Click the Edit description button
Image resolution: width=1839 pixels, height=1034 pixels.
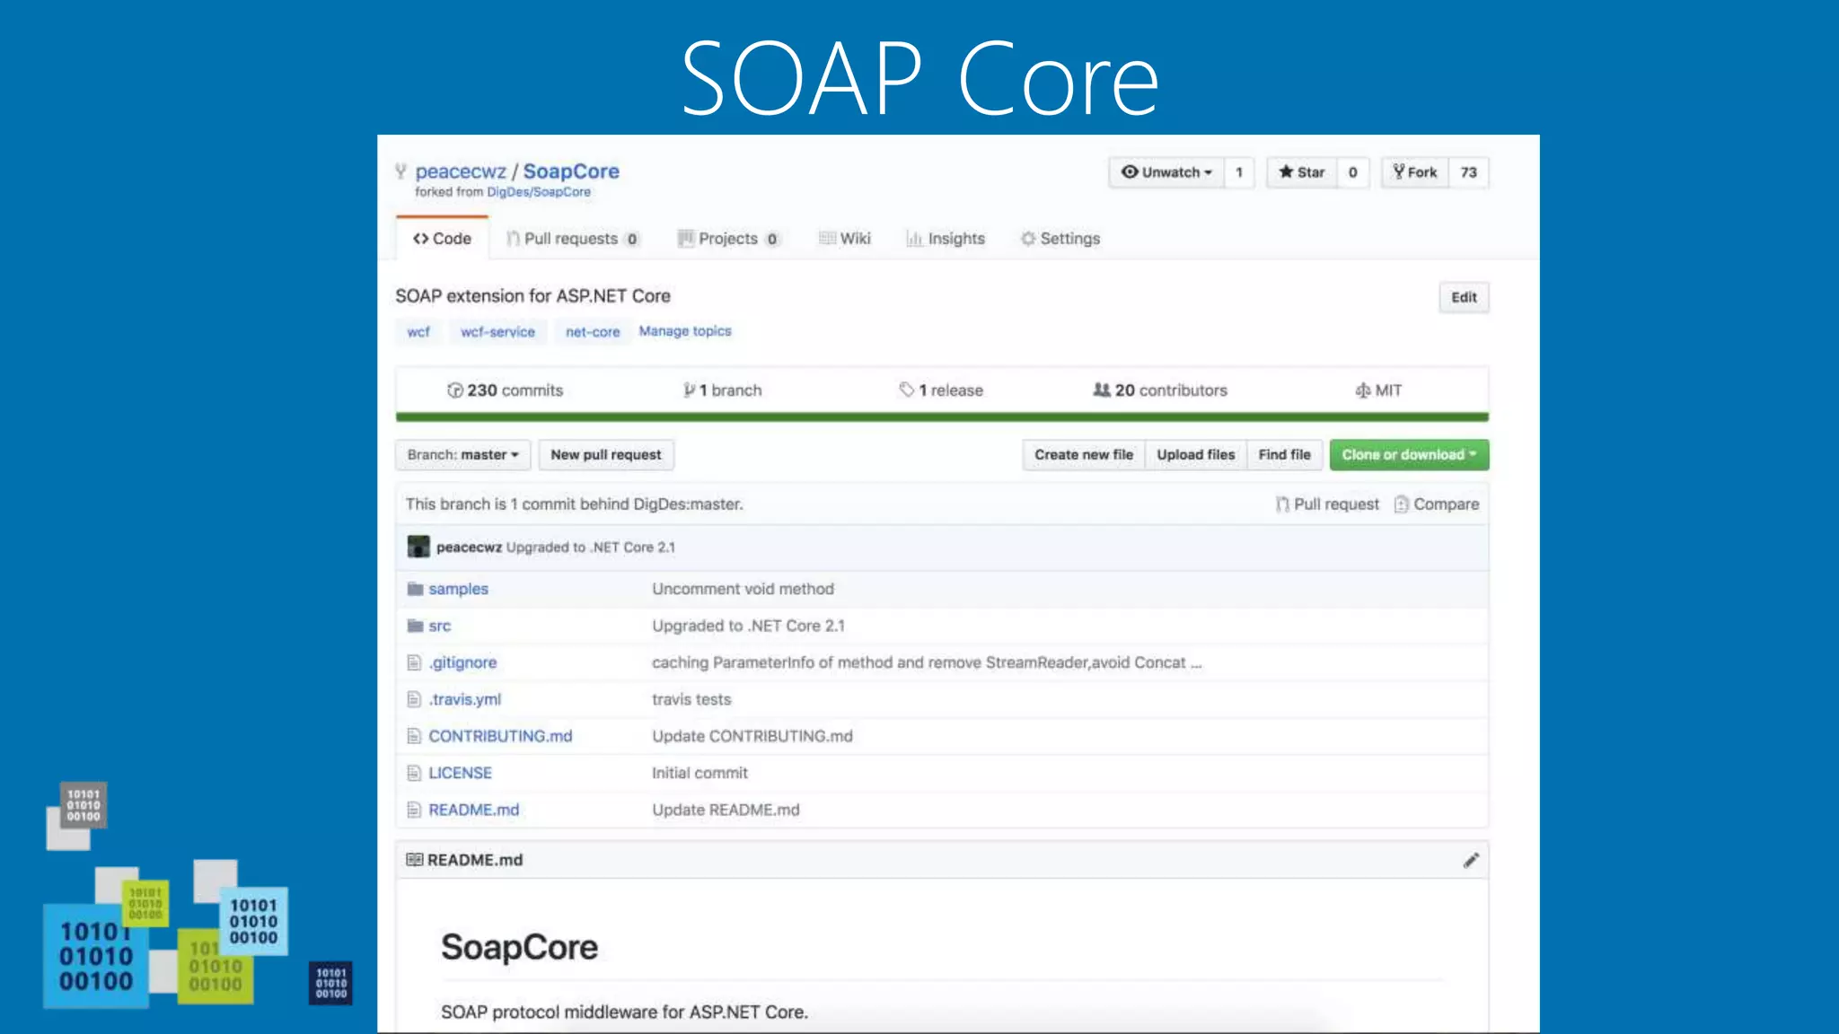click(1464, 297)
